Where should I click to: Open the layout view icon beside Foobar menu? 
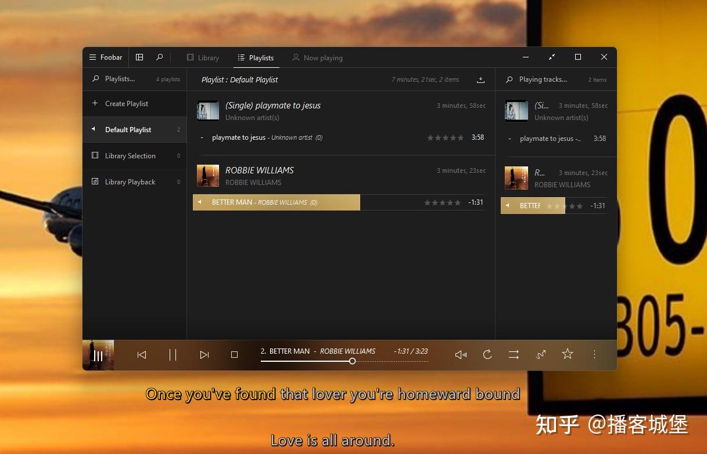coord(139,57)
